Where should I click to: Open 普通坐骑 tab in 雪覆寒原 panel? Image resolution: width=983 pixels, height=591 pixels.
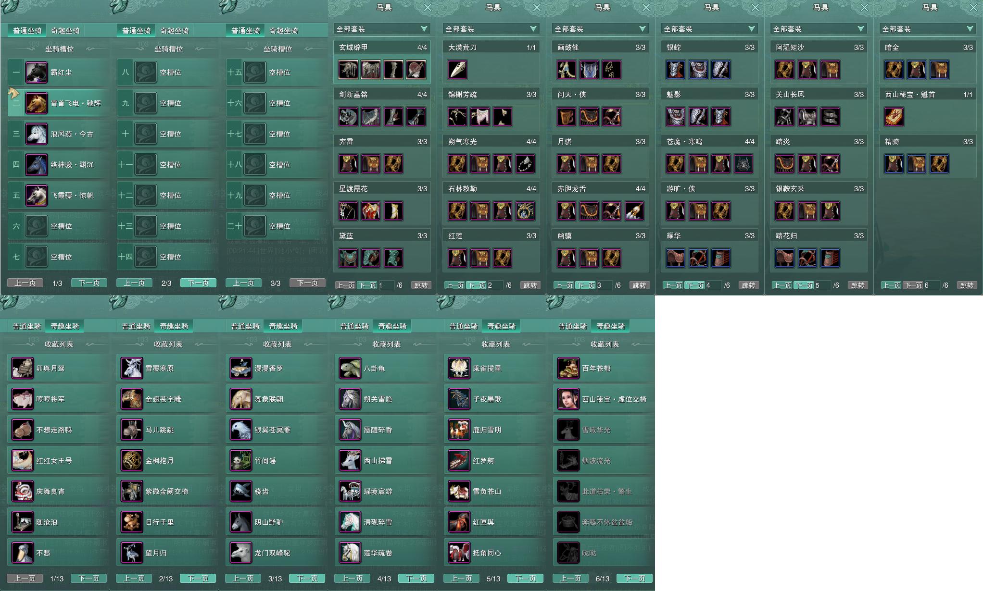(136, 326)
